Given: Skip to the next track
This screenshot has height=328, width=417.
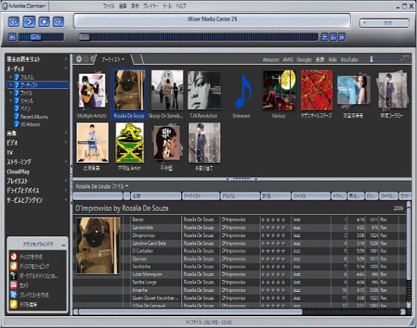Looking at the screenshot, I should pos(58,22).
